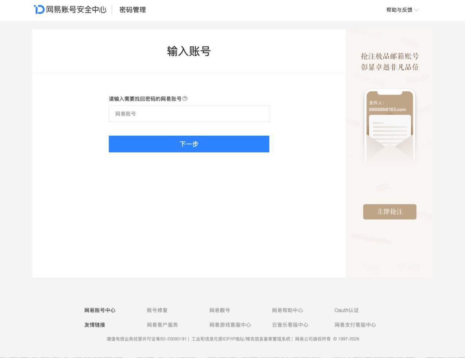This screenshot has width=465, height=358.
Task: Open the 网易客户服务 link
Action: pyautogui.click(x=162, y=325)
